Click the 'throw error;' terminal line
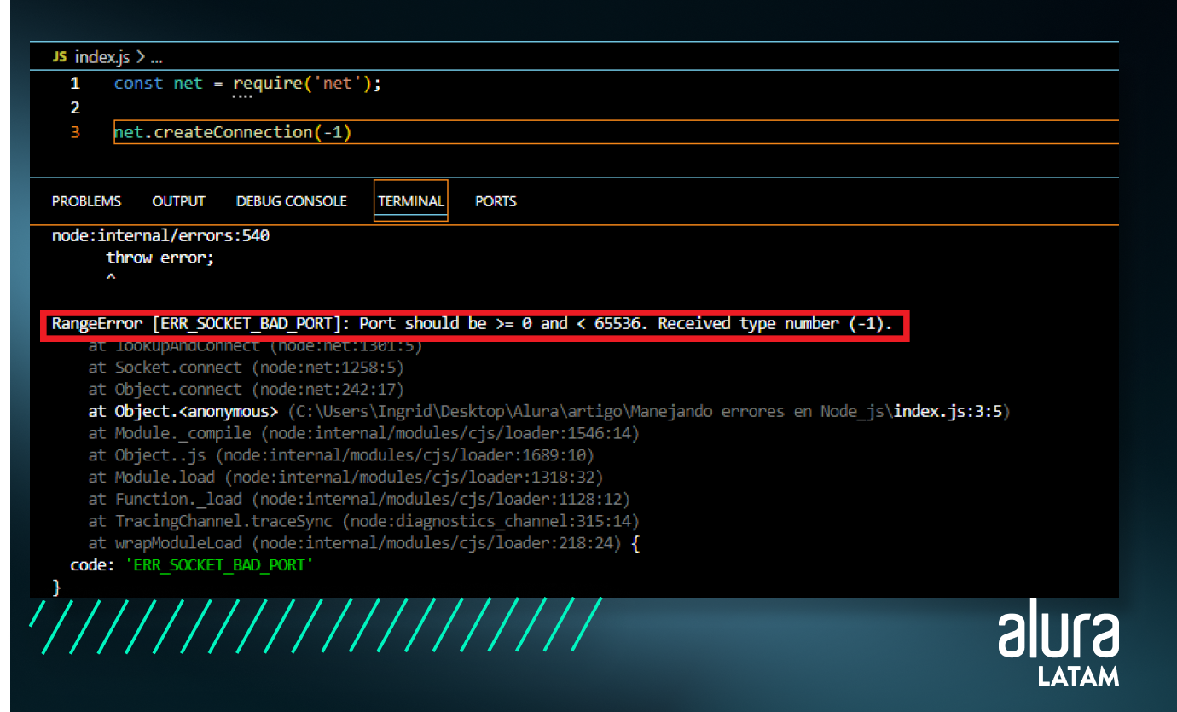Screen dimensions: 1177x712 tap(160, 258)
